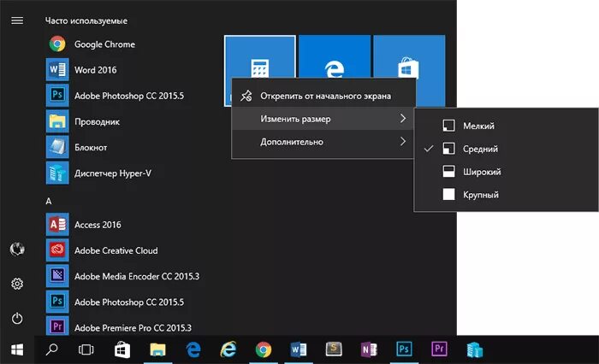The height and width of the screenshot is (364, 599).
Task: Click the Calculator tile
Action: 260,57
